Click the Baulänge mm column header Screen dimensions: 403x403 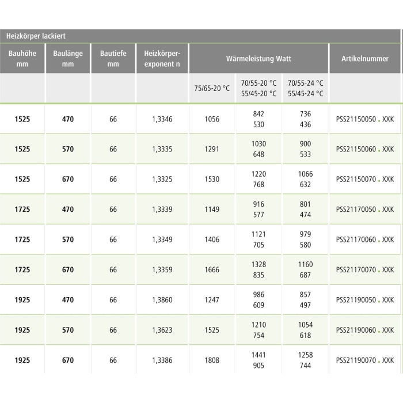click(68, 59)
